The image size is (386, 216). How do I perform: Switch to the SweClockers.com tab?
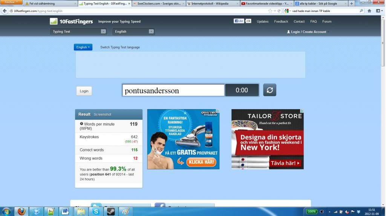pyautogui.click(x=158, y=3)
